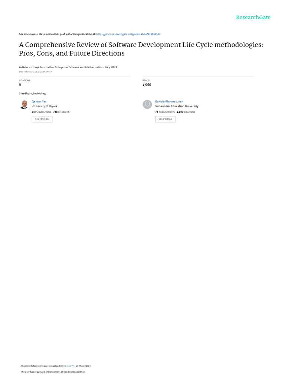Click Sultan Idris Education University affiliation
Viewport: 285px width, 380px height.
177,106
